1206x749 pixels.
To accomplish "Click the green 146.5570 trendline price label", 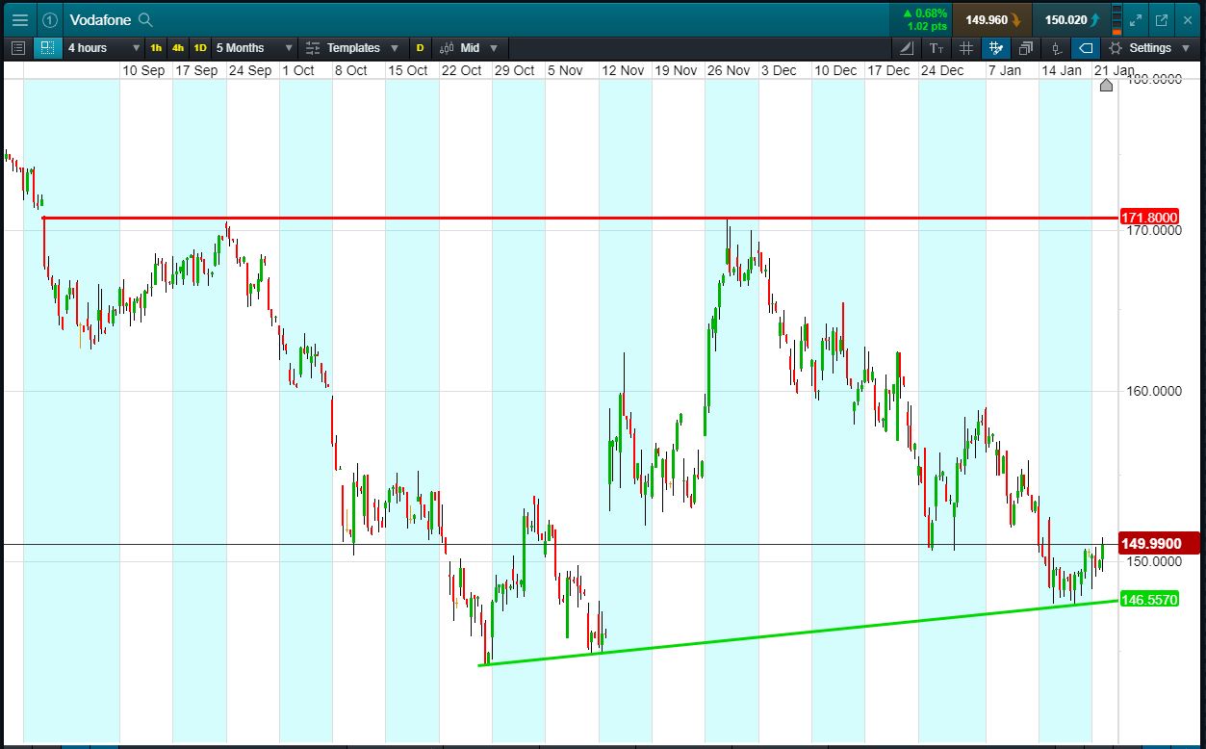I will pyautogui.click(x=1149, y=600).
